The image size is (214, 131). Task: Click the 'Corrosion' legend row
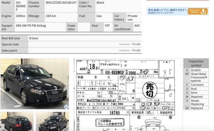point(196,85)
